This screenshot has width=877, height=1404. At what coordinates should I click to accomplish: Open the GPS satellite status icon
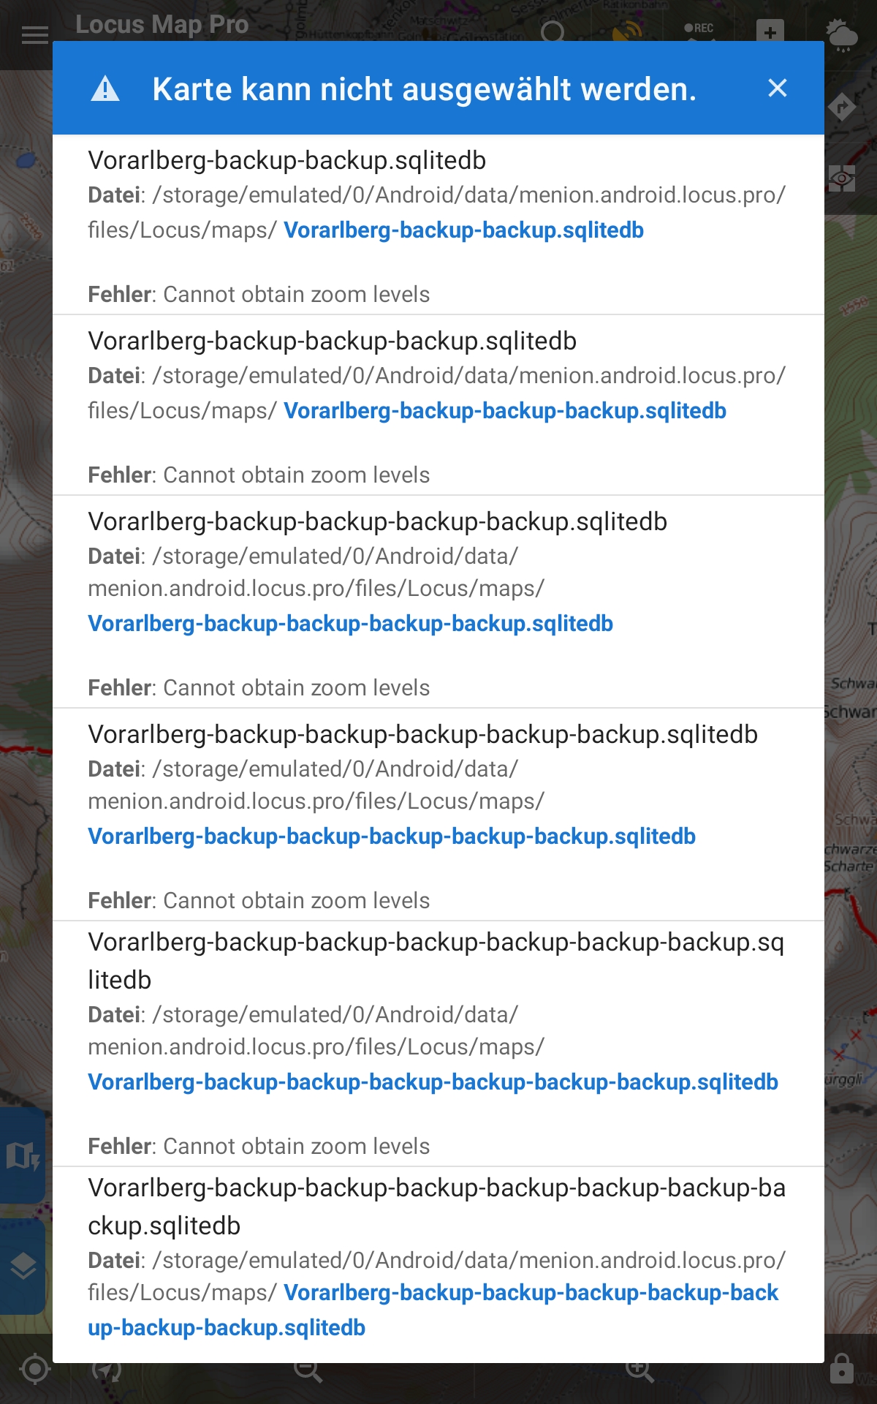627,31
